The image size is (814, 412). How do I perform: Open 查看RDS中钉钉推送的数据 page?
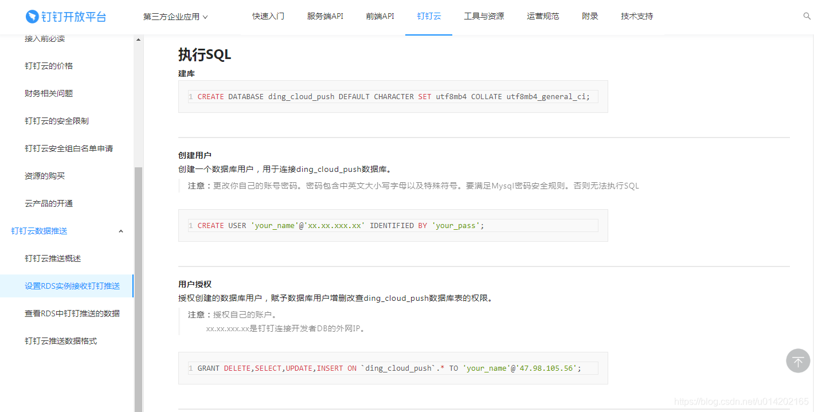click(x=72, y=313)
